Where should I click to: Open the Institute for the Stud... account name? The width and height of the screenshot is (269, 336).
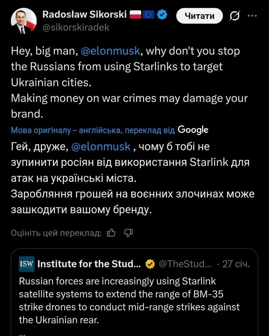[x=89, y=264]
